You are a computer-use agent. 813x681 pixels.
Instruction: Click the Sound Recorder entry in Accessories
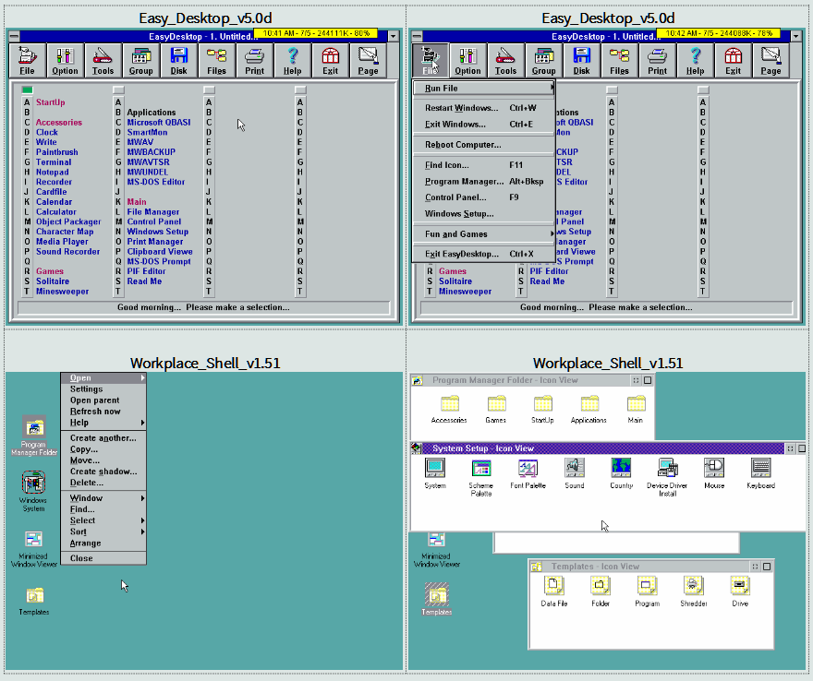coord(68,252)
